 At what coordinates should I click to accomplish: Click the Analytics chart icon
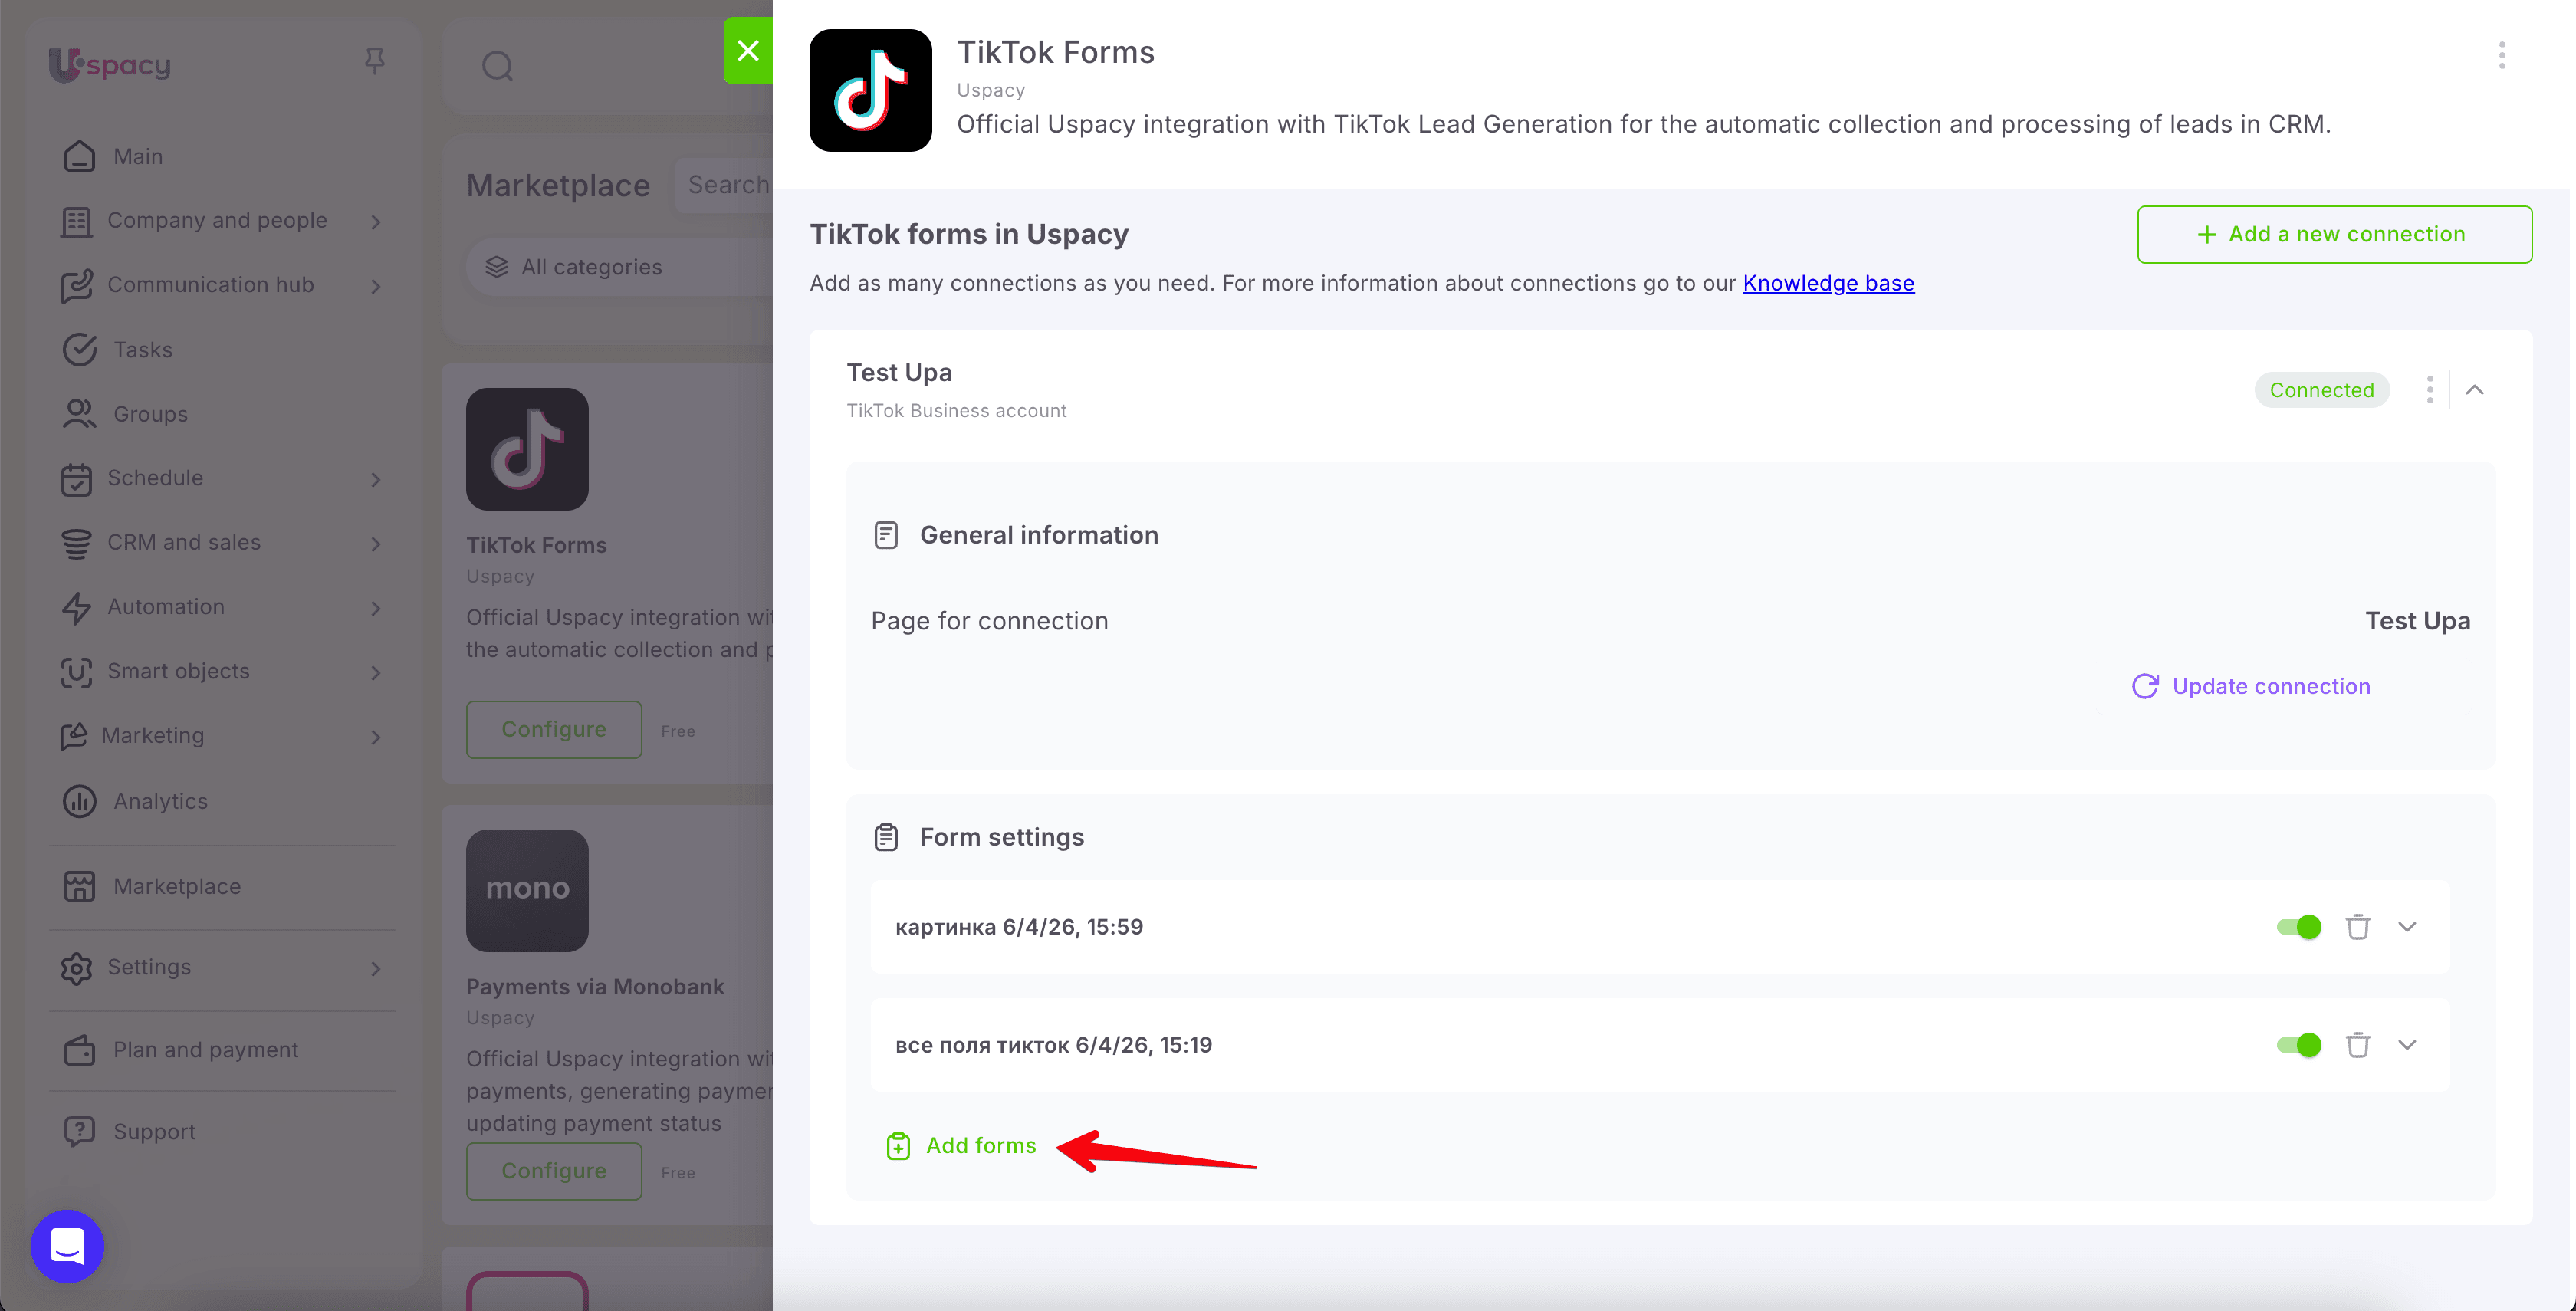click(x=79, y=801)
